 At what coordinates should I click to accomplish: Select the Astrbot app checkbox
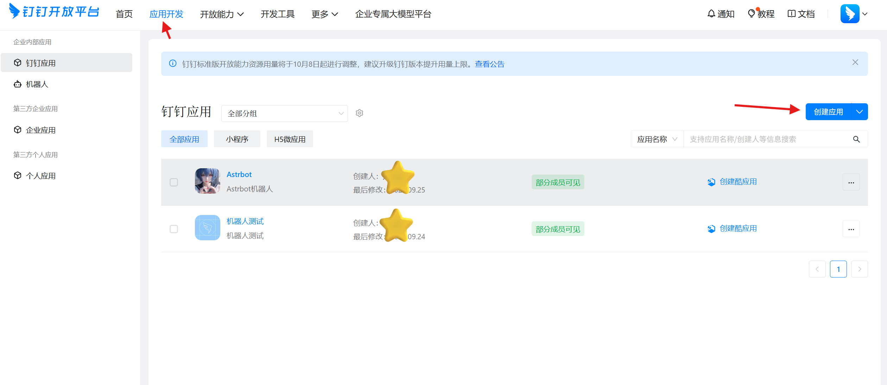174,182
